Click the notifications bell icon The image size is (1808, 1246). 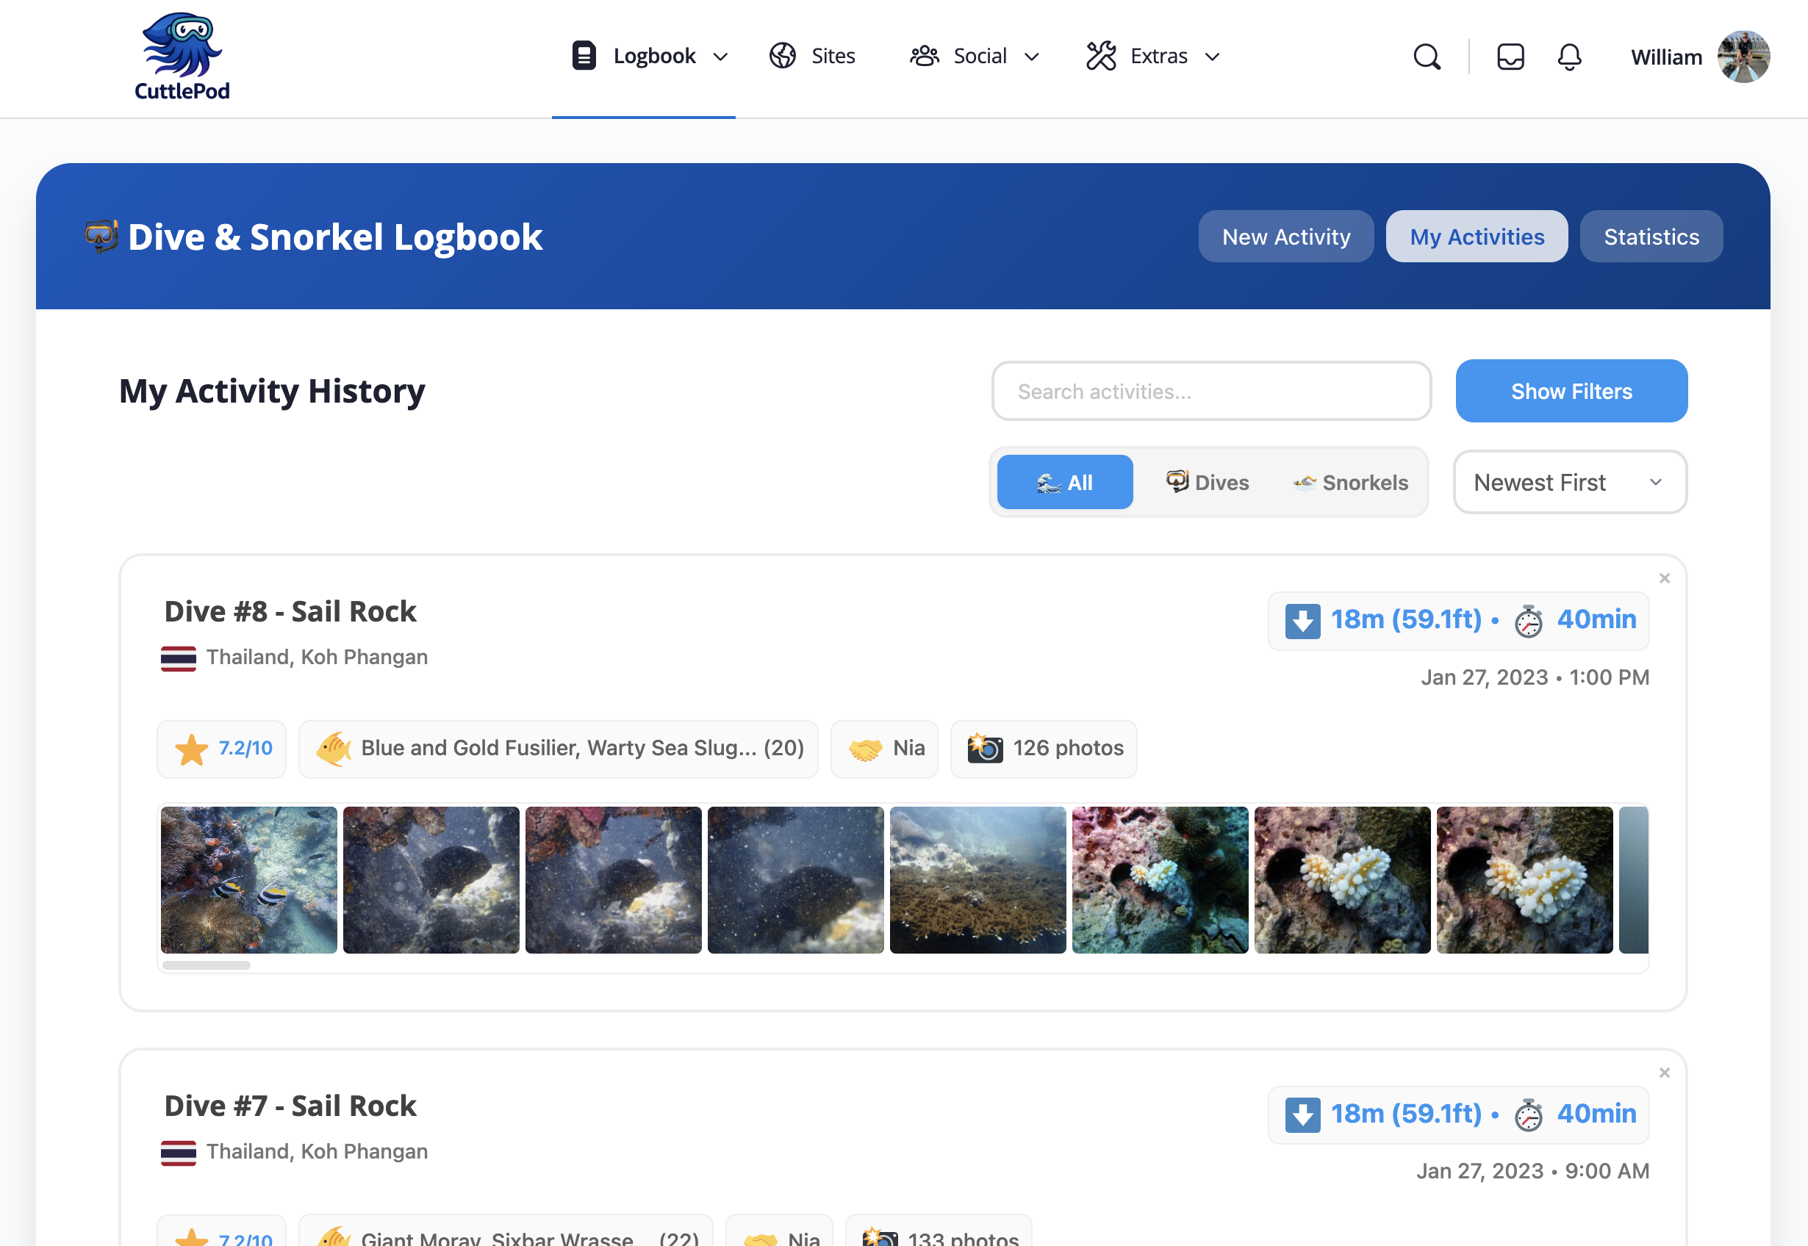tap(1569, 57)
